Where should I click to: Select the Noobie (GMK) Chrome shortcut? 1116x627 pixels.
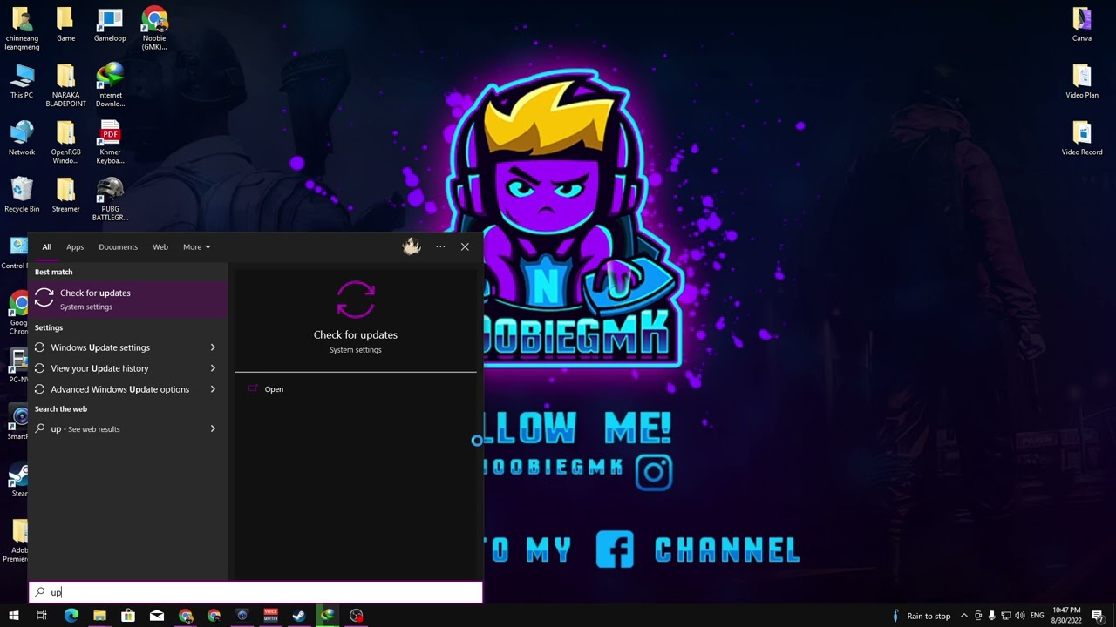pos(154,30)
